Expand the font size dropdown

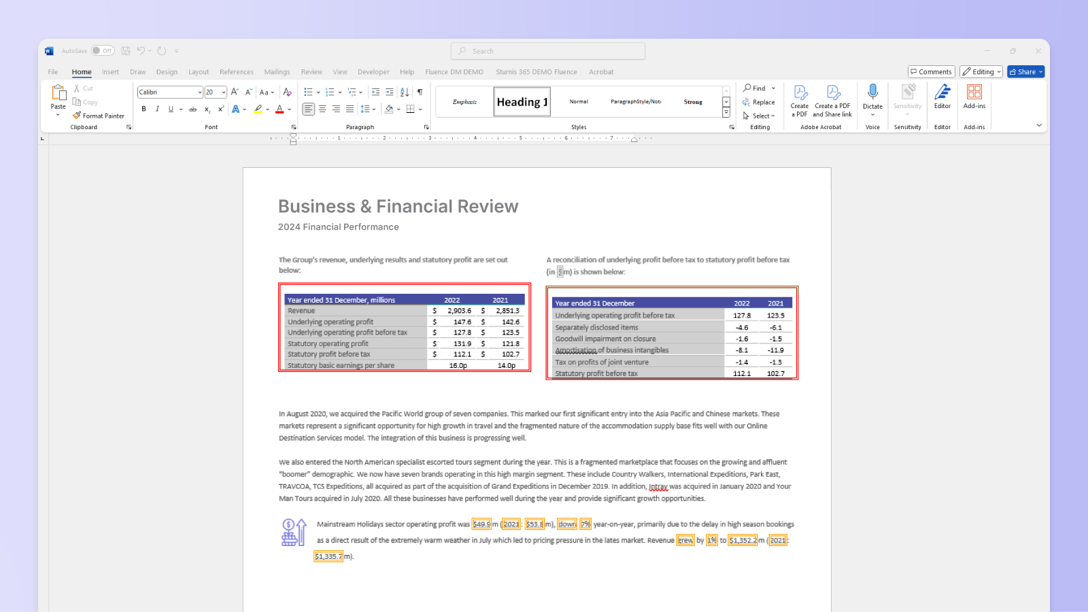224,92
